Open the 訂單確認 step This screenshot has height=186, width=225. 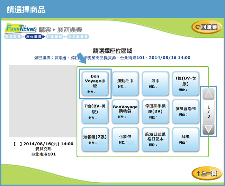pos(55,37)
